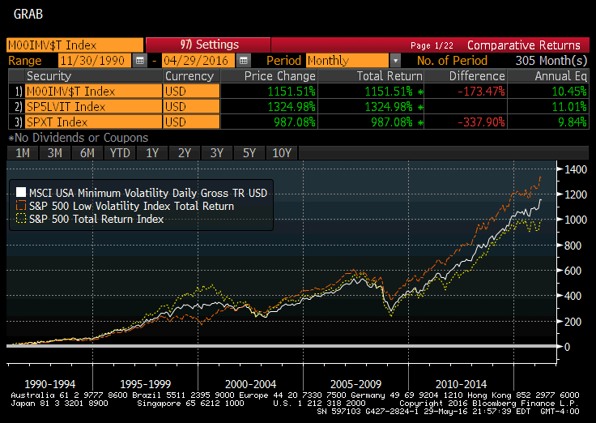Open end date calendar picker icon
The image size is (596, 423).
coord(244,61)
